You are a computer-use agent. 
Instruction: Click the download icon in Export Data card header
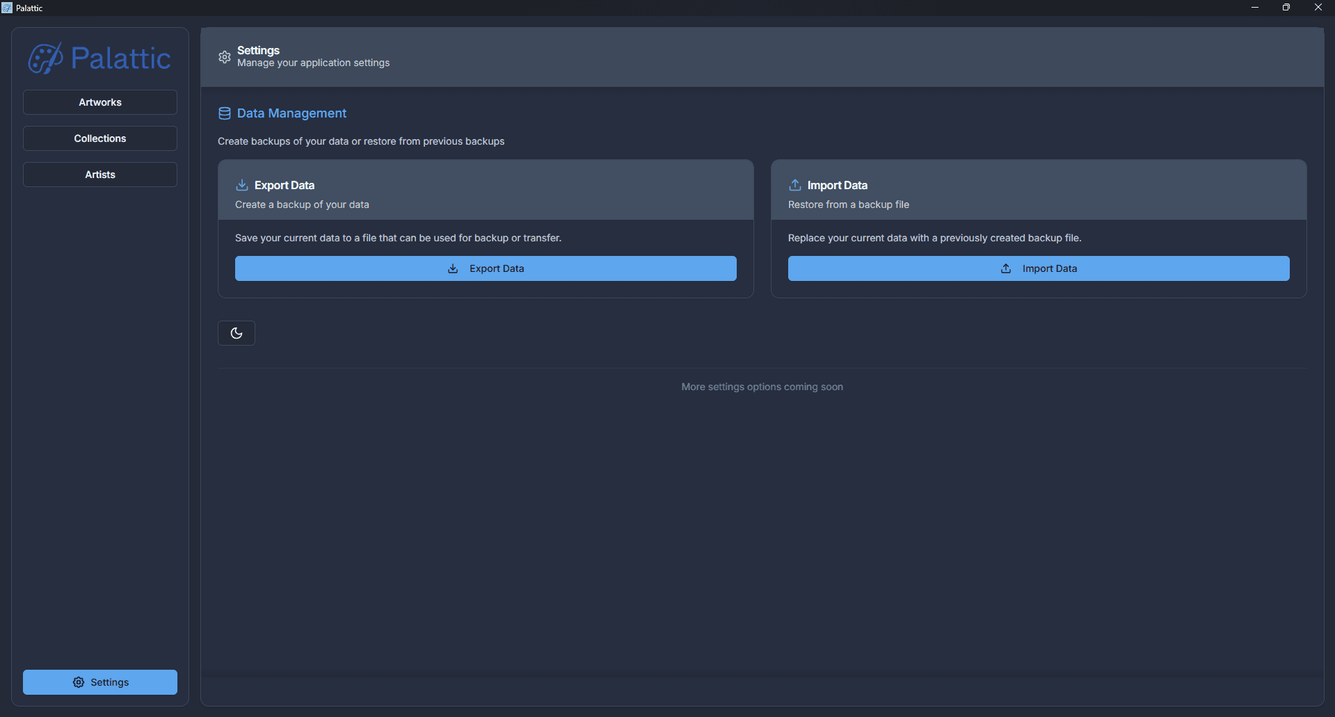tap(242, 185)
